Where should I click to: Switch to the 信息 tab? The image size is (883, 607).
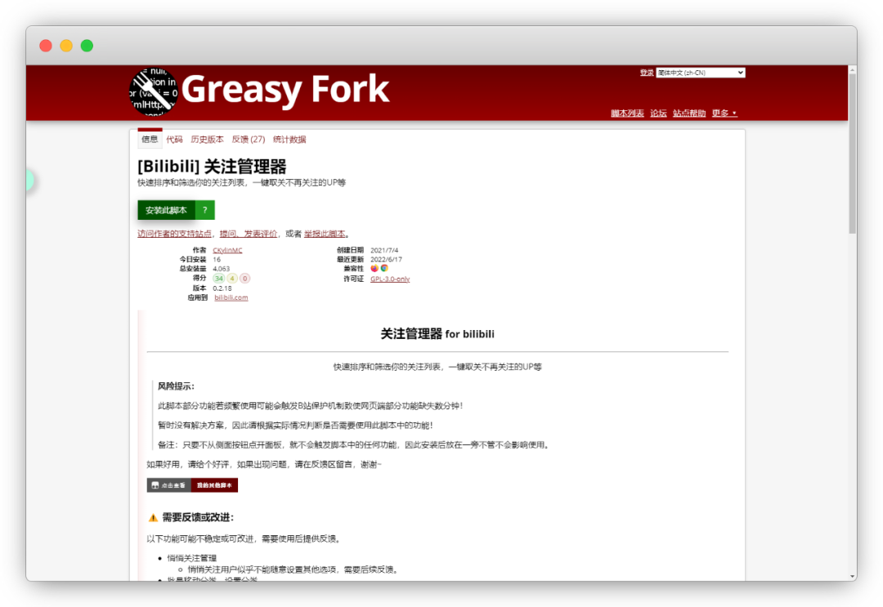[x=150, y=139]
